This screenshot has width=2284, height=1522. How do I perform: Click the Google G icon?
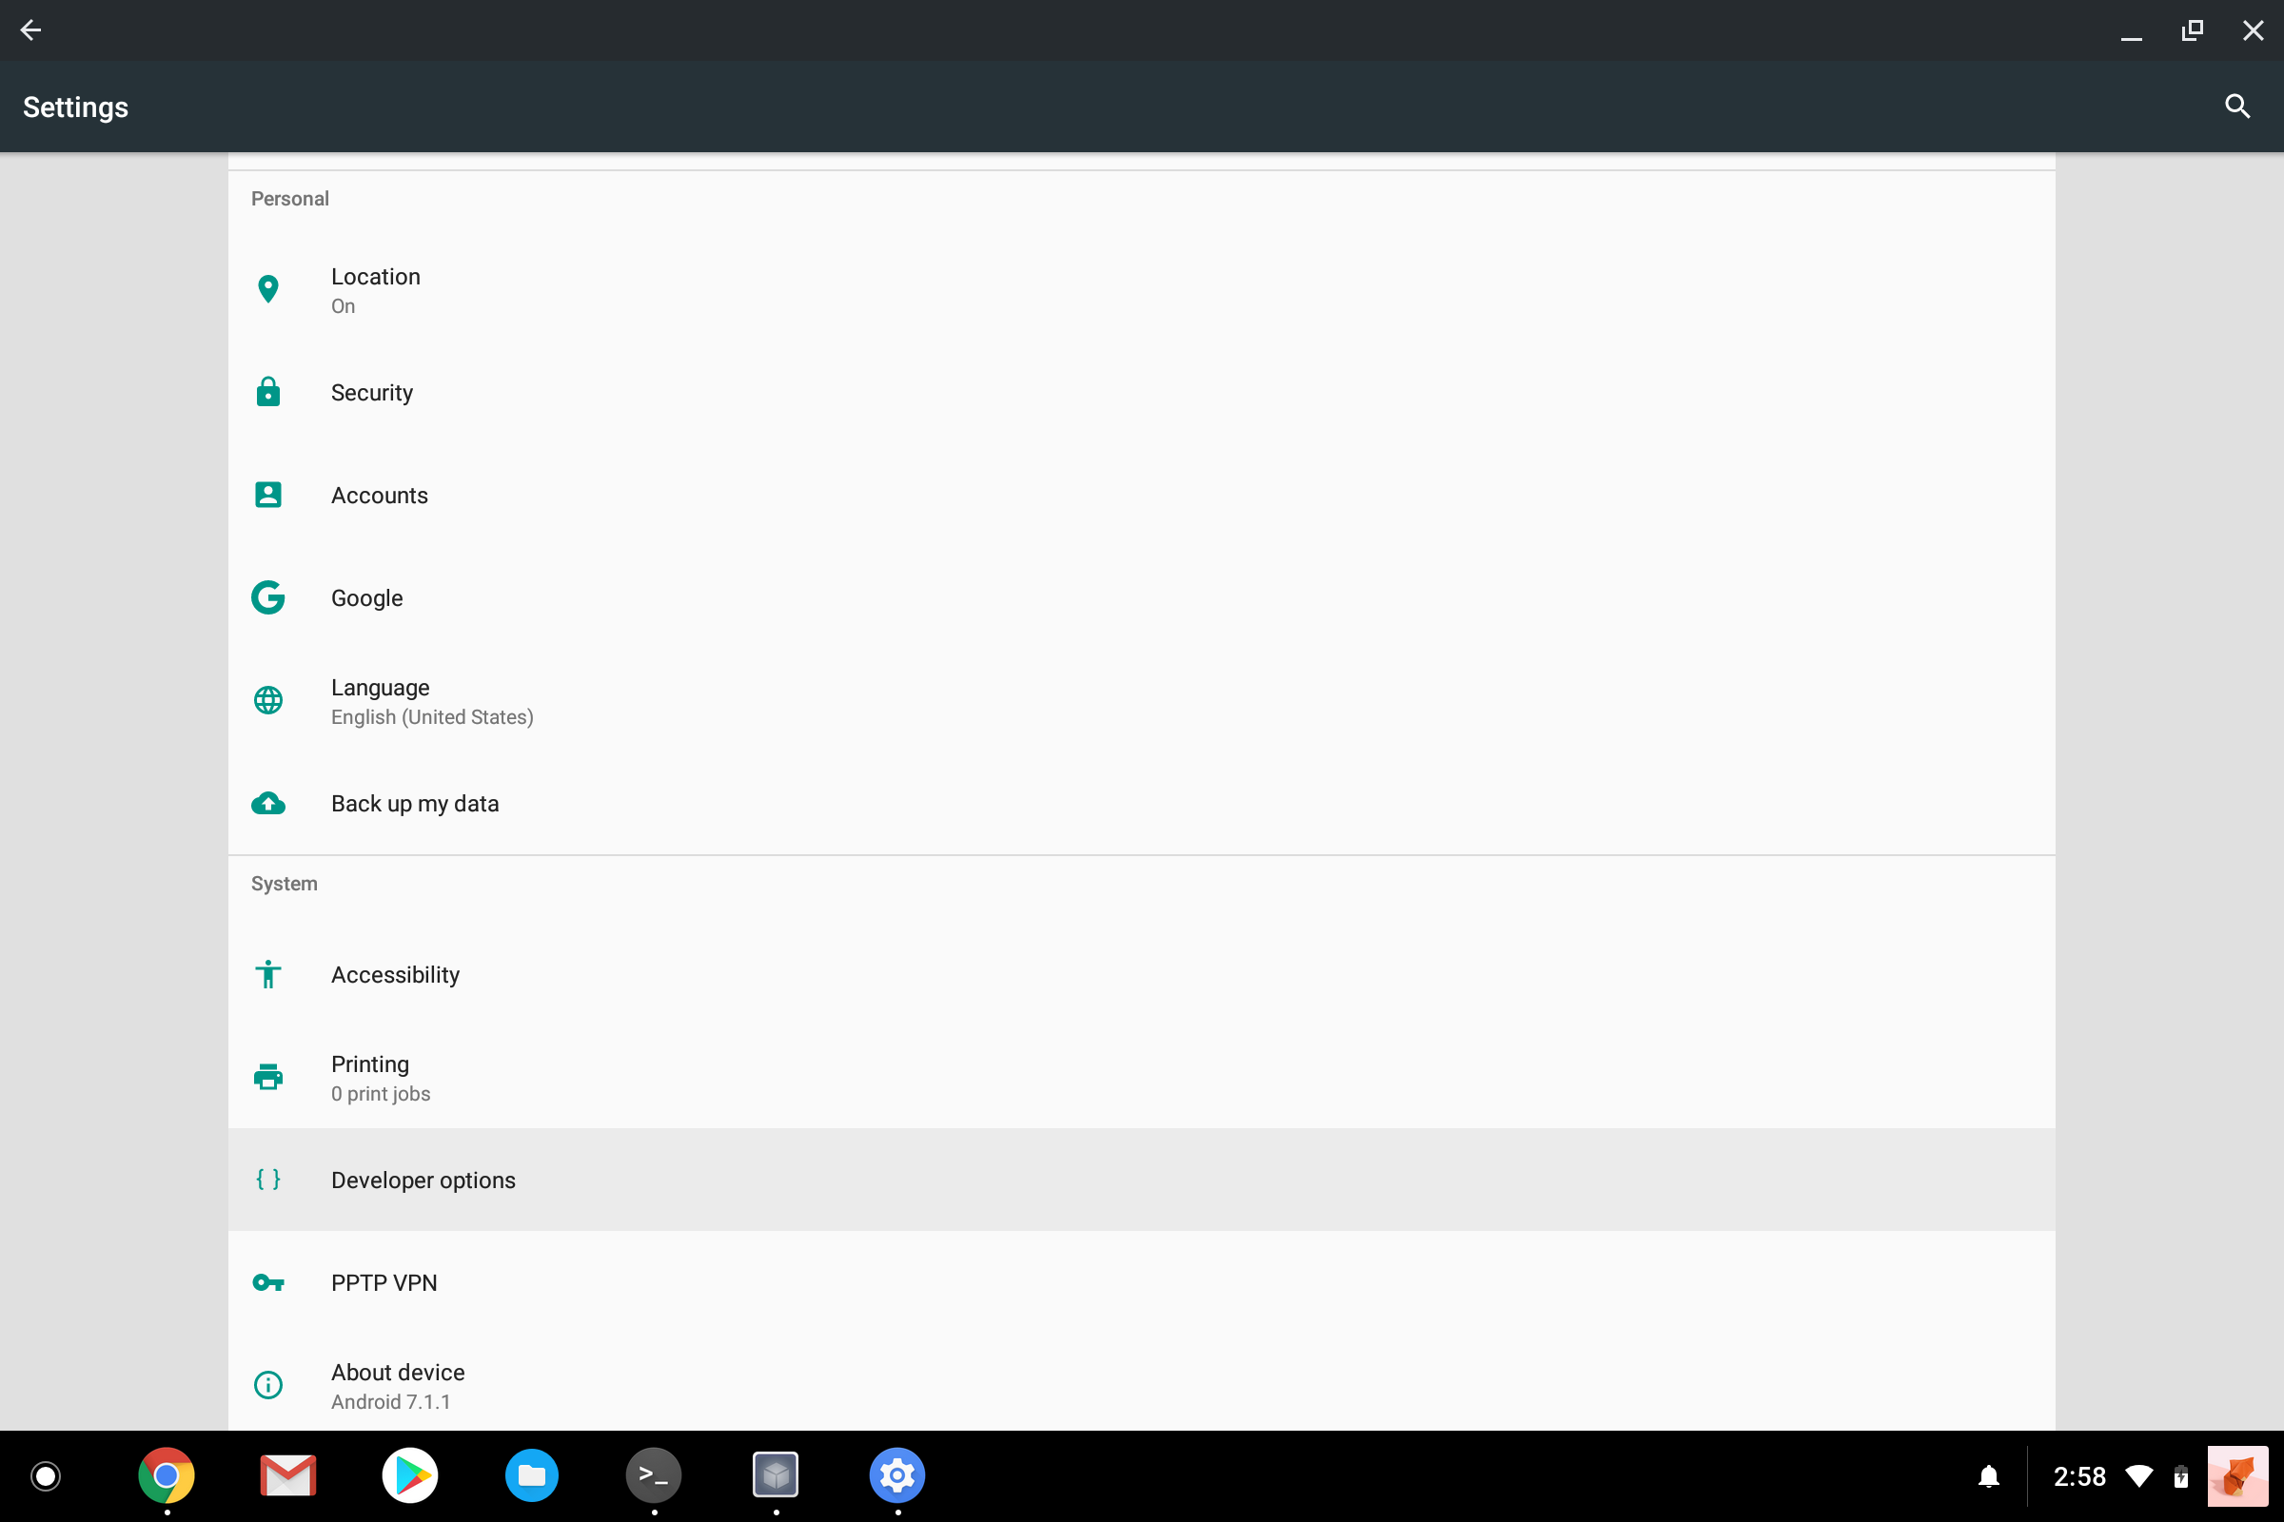pos(268,598)
